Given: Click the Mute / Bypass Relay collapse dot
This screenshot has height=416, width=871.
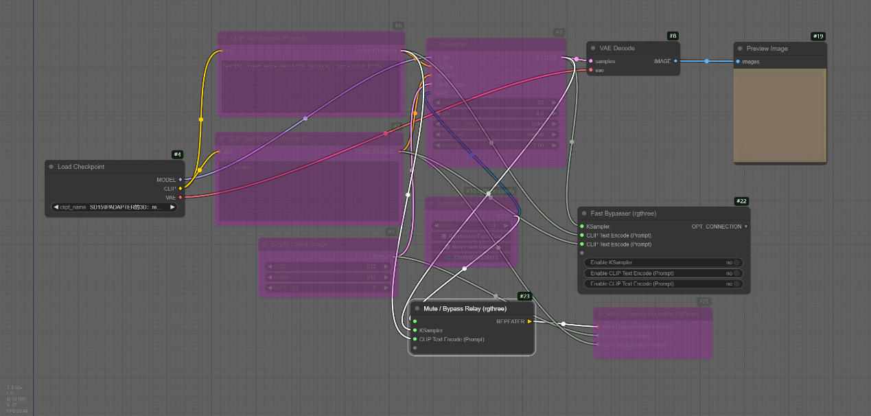Looking at the screenshot, I should tap(417, 309).
